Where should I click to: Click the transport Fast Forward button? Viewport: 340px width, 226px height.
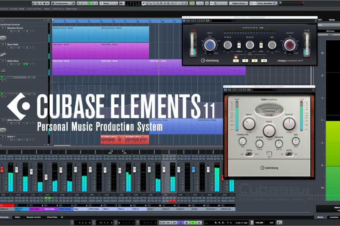(174, 222)
